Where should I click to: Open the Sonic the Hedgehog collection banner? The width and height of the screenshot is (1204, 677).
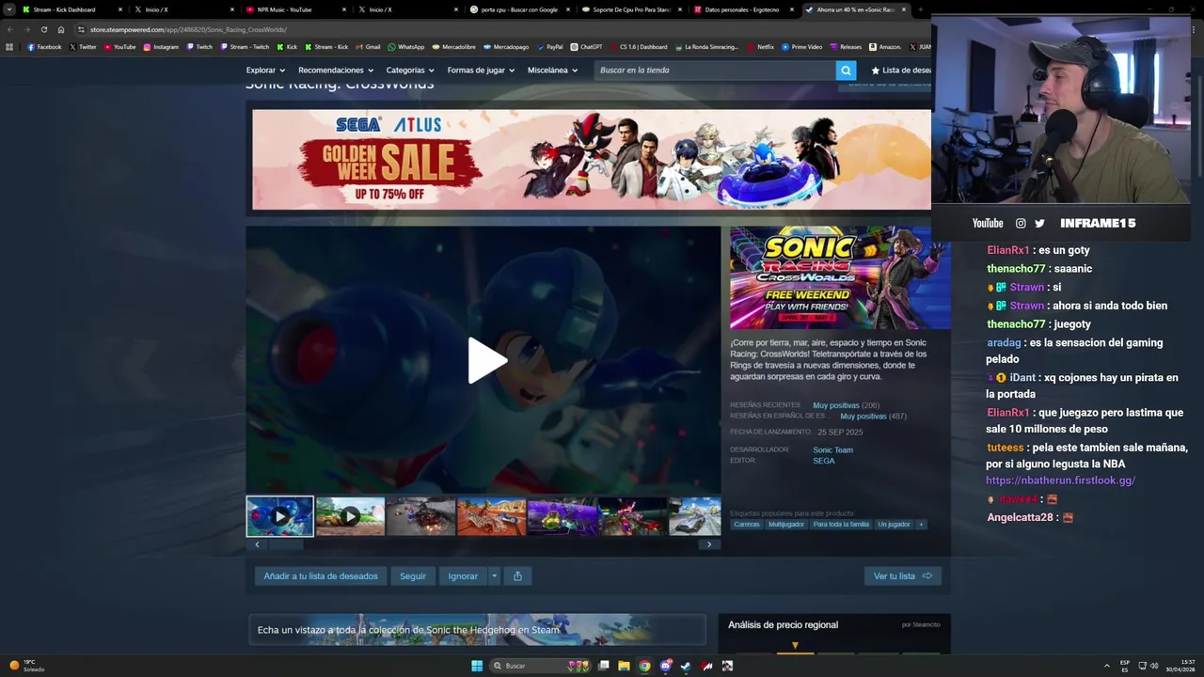click(477, 630)
